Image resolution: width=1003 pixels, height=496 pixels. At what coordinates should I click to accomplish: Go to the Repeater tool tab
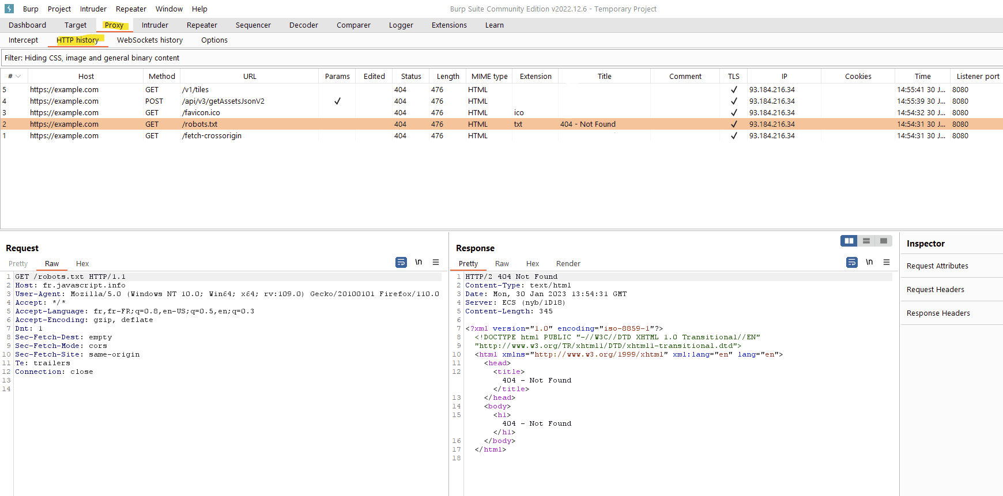click(202, 25)
